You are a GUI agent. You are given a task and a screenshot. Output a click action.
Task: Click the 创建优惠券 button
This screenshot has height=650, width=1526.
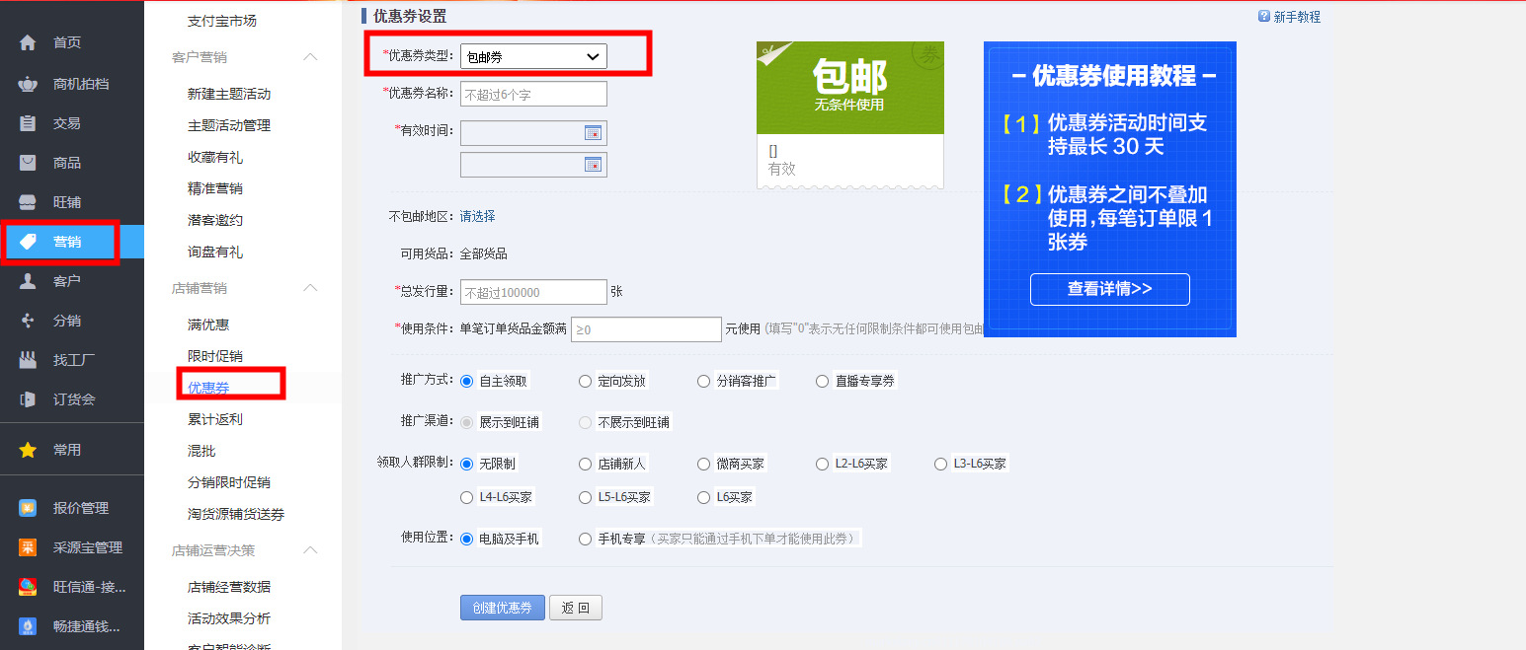[502, 608]
